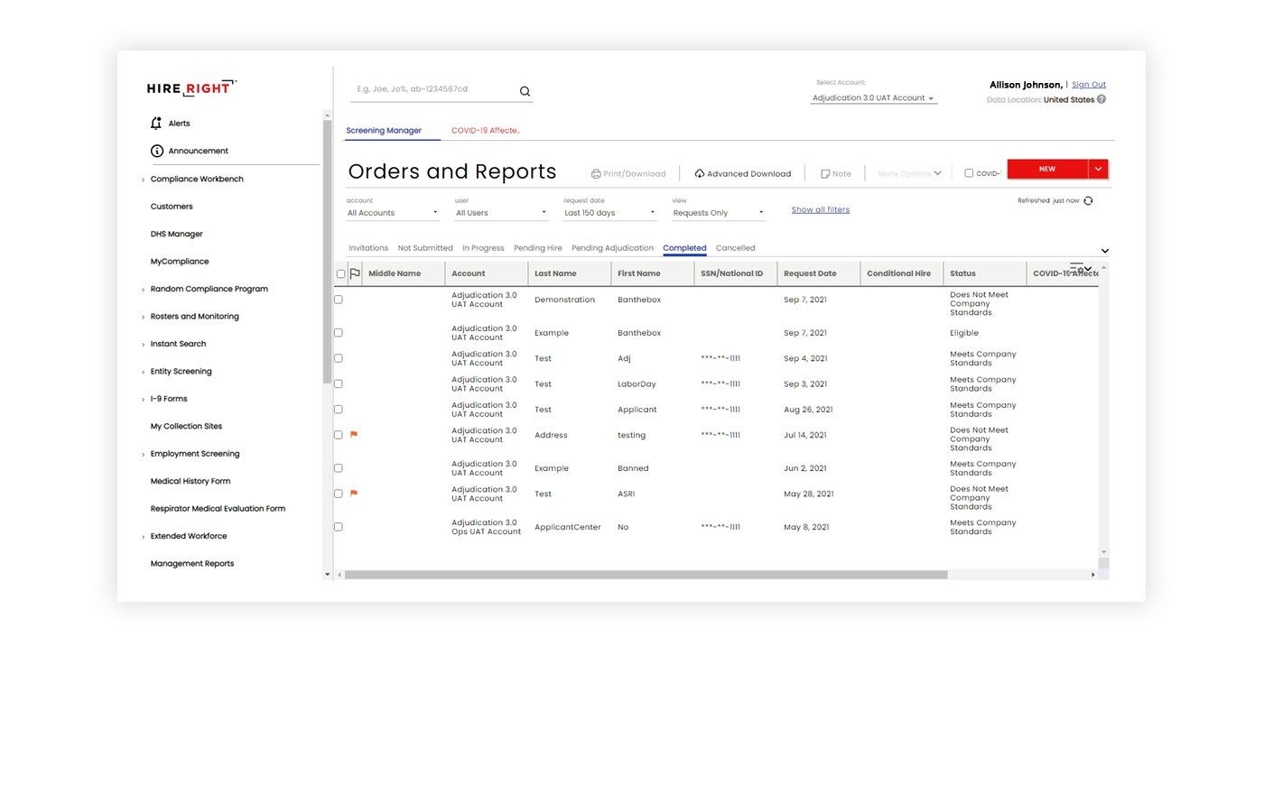Toggle the COVID checkbox in toolbar

969,173
